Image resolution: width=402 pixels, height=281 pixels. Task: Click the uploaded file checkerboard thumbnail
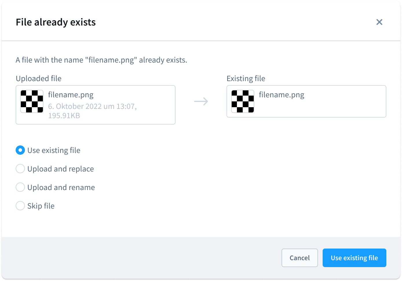[x=32, y=101]
